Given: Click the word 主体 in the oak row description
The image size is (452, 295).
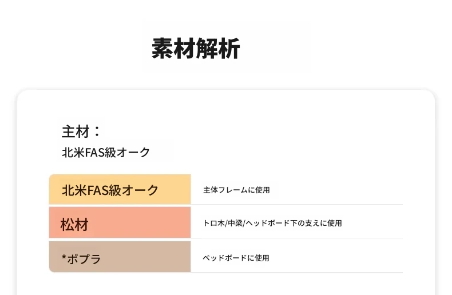Looking at the screenshot, I should tap(210, 190).
